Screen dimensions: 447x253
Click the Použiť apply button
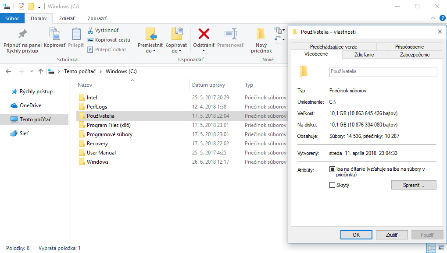click(x=427, y=235)
